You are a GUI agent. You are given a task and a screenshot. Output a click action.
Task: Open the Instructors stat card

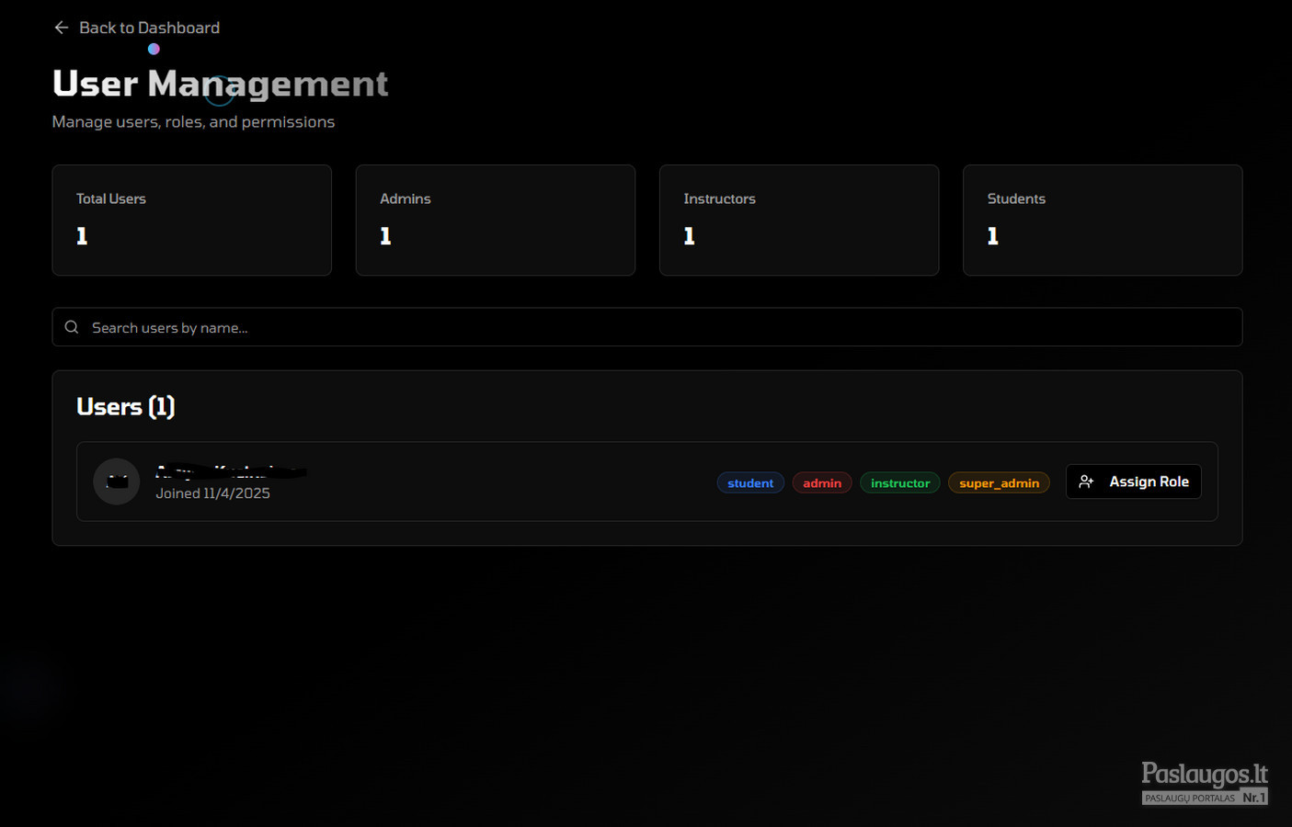[x=799, y=221]
